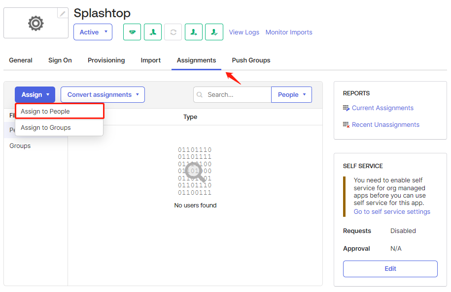The height and width of the screenshot is (292, 451).
Task: Choose Assign to People from the menu
Action: 60,111
